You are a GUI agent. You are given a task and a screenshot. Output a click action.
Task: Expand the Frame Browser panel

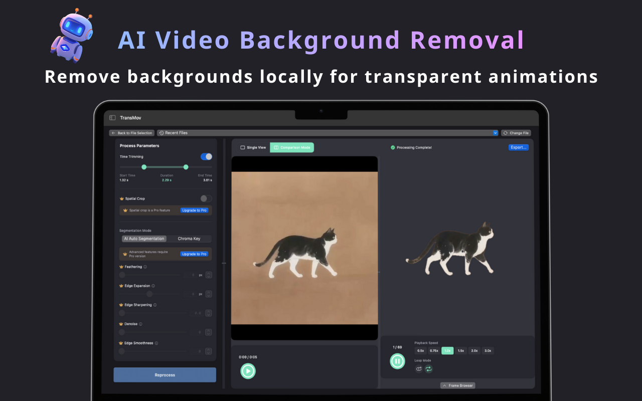[x=457, y=385]
